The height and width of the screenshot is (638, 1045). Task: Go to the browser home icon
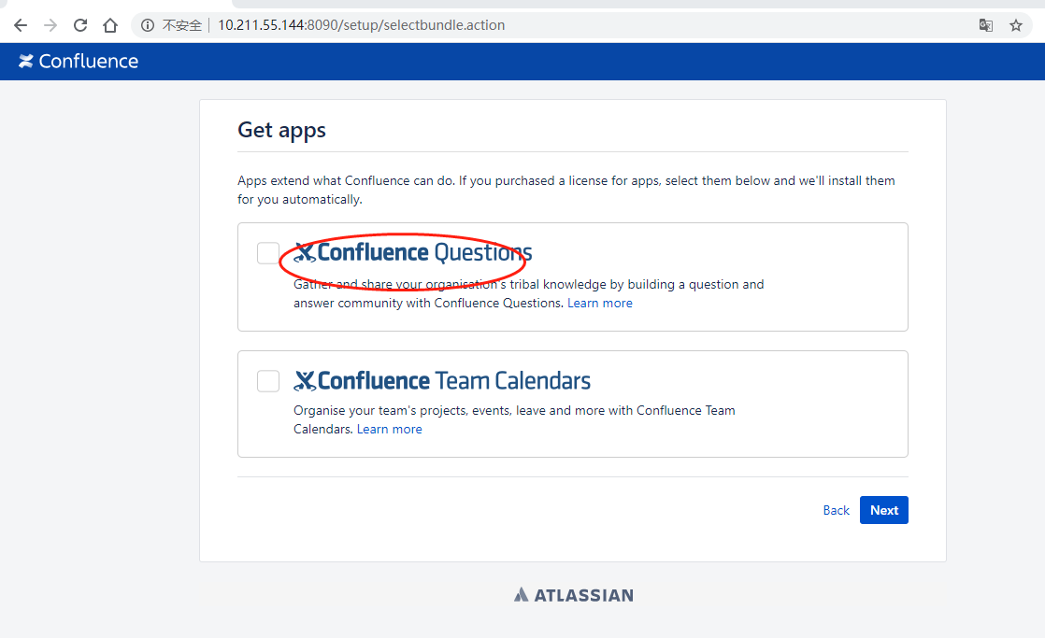[110, 25]
